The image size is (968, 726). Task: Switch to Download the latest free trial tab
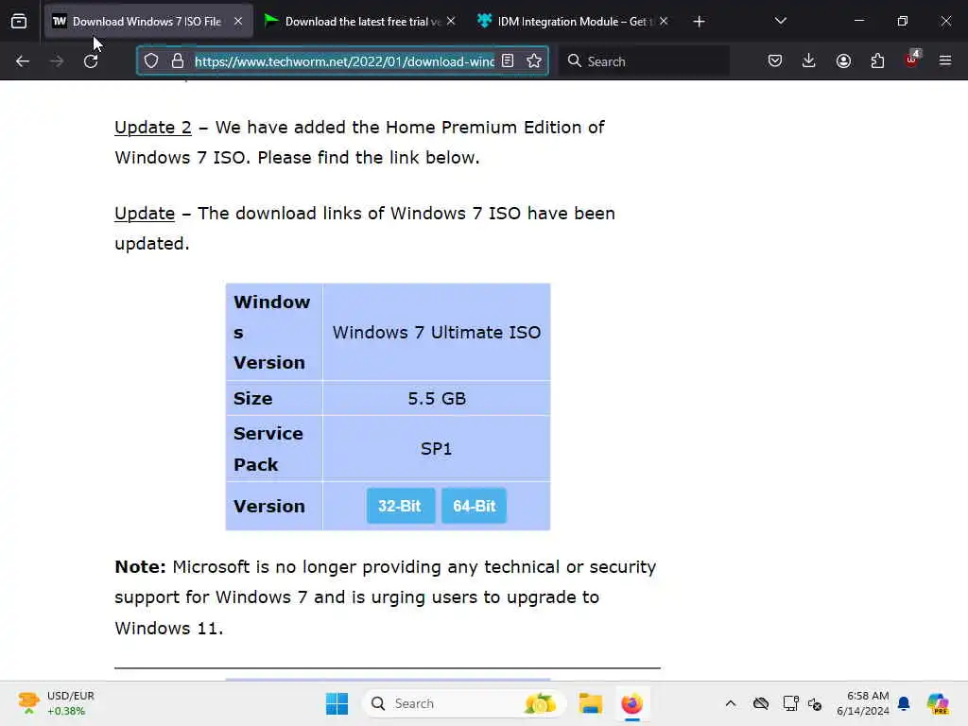362,21
